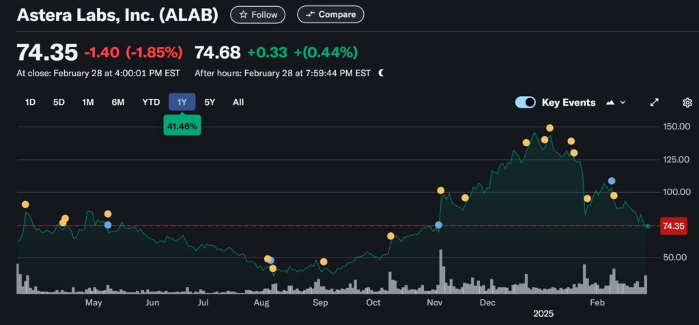Click the green 41.46% return badge

tap(182, 126)
